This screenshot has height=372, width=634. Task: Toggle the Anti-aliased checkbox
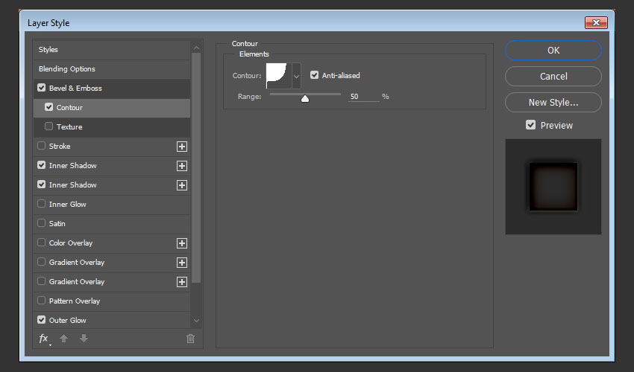pos(314,75)
